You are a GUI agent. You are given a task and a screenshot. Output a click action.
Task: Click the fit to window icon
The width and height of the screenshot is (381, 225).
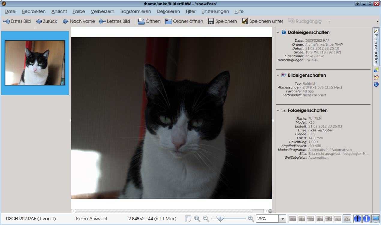coord(188,219)
